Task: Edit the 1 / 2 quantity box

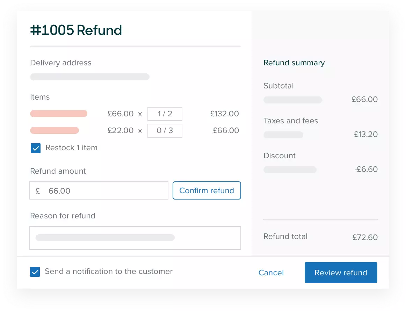Action: click(165, 114)
